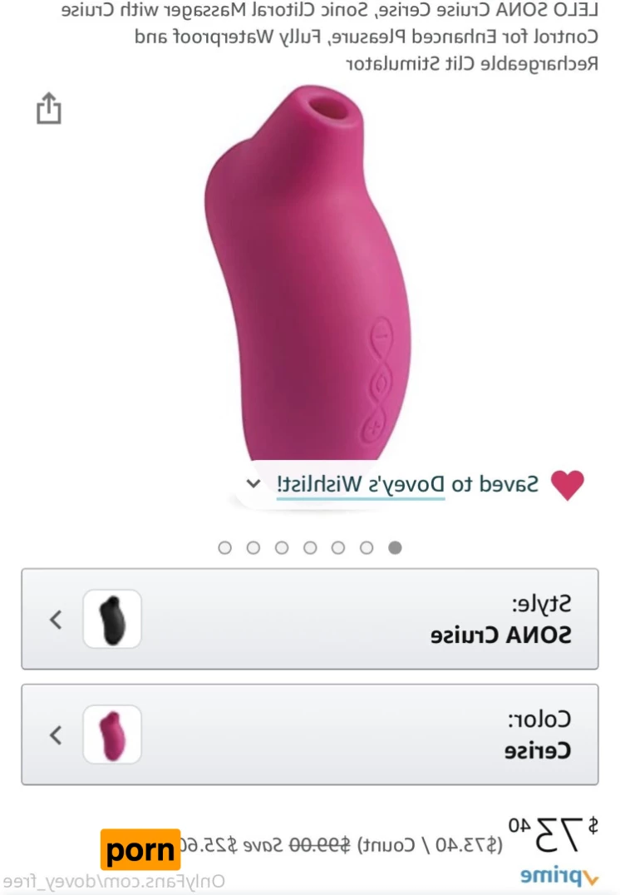Viewport: 620px width, 895px height.
Task: Click the chevron in the Style row
Action: click(x=56, y=619)
